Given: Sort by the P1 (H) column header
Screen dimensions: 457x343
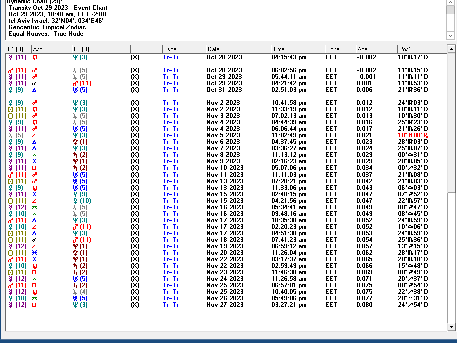Looking at the screenshot, I should [18, 49].
